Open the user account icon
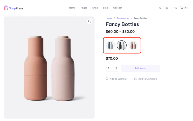This screenshot has width=193, height=121. click(167, 8)
